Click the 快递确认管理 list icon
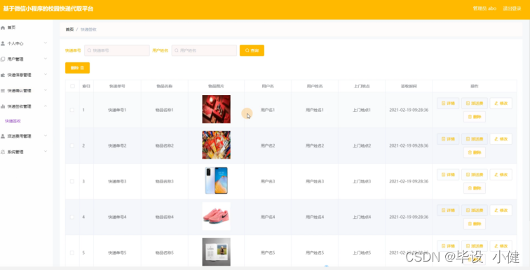This screenshot has width=530, height=270. (3, 91)
